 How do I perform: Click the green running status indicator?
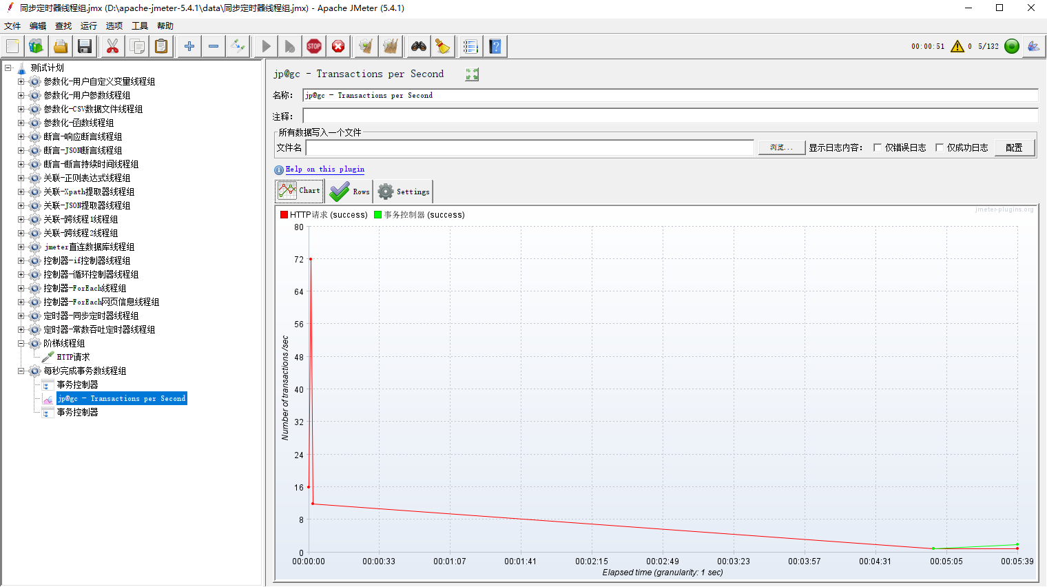[x=1012, y=46]
